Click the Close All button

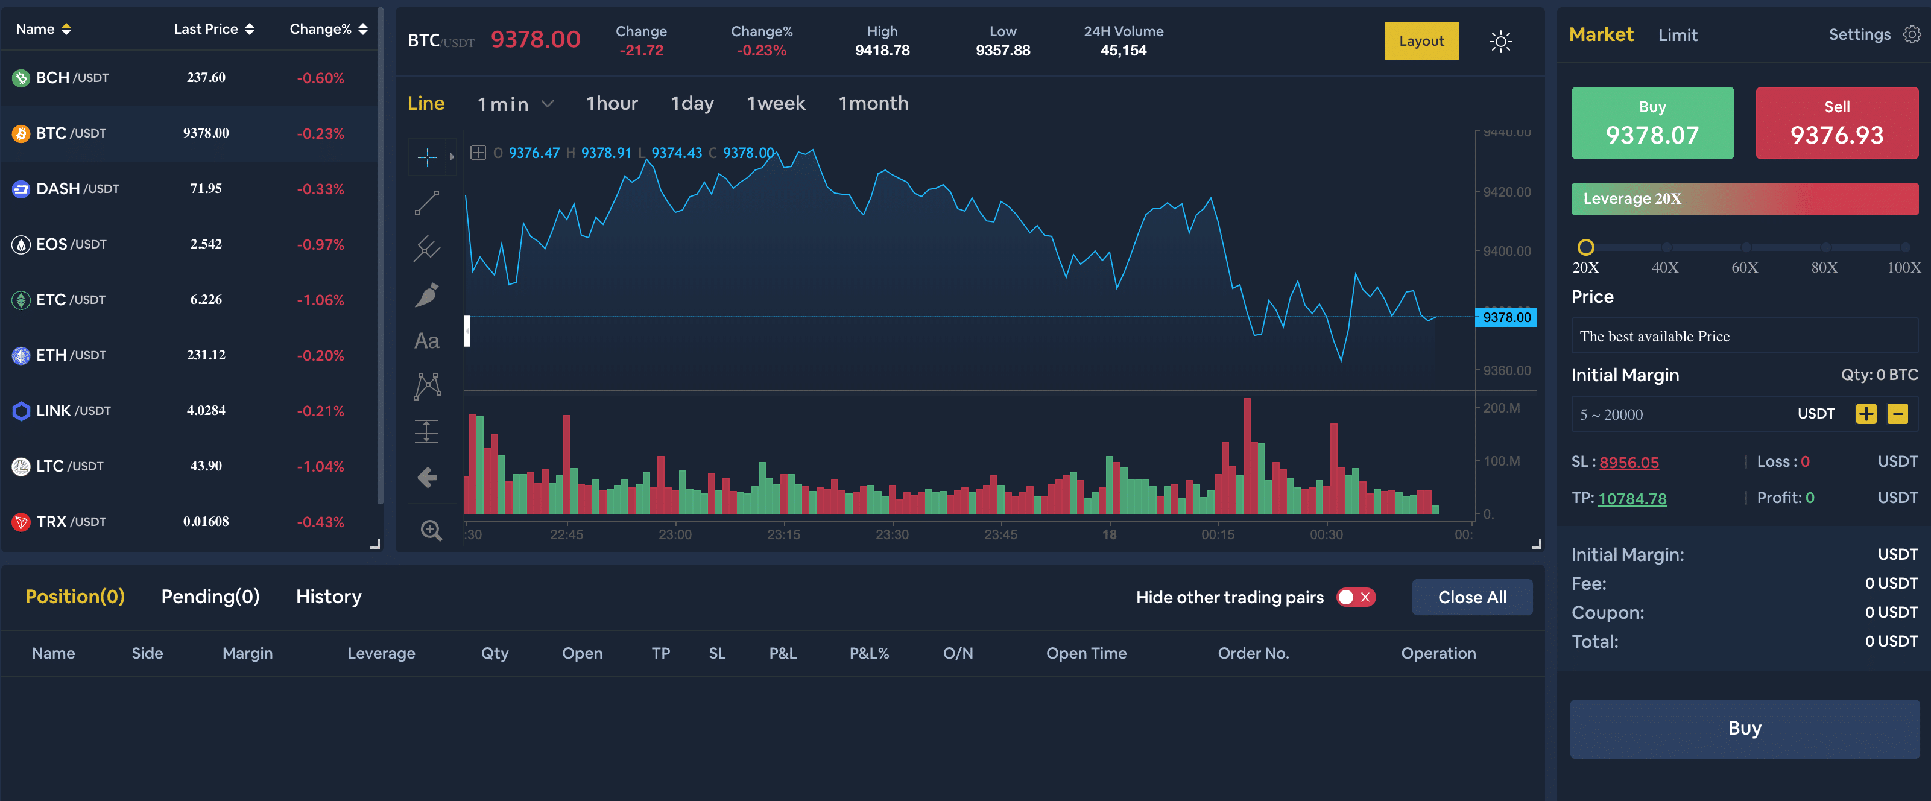[1471, 597]
